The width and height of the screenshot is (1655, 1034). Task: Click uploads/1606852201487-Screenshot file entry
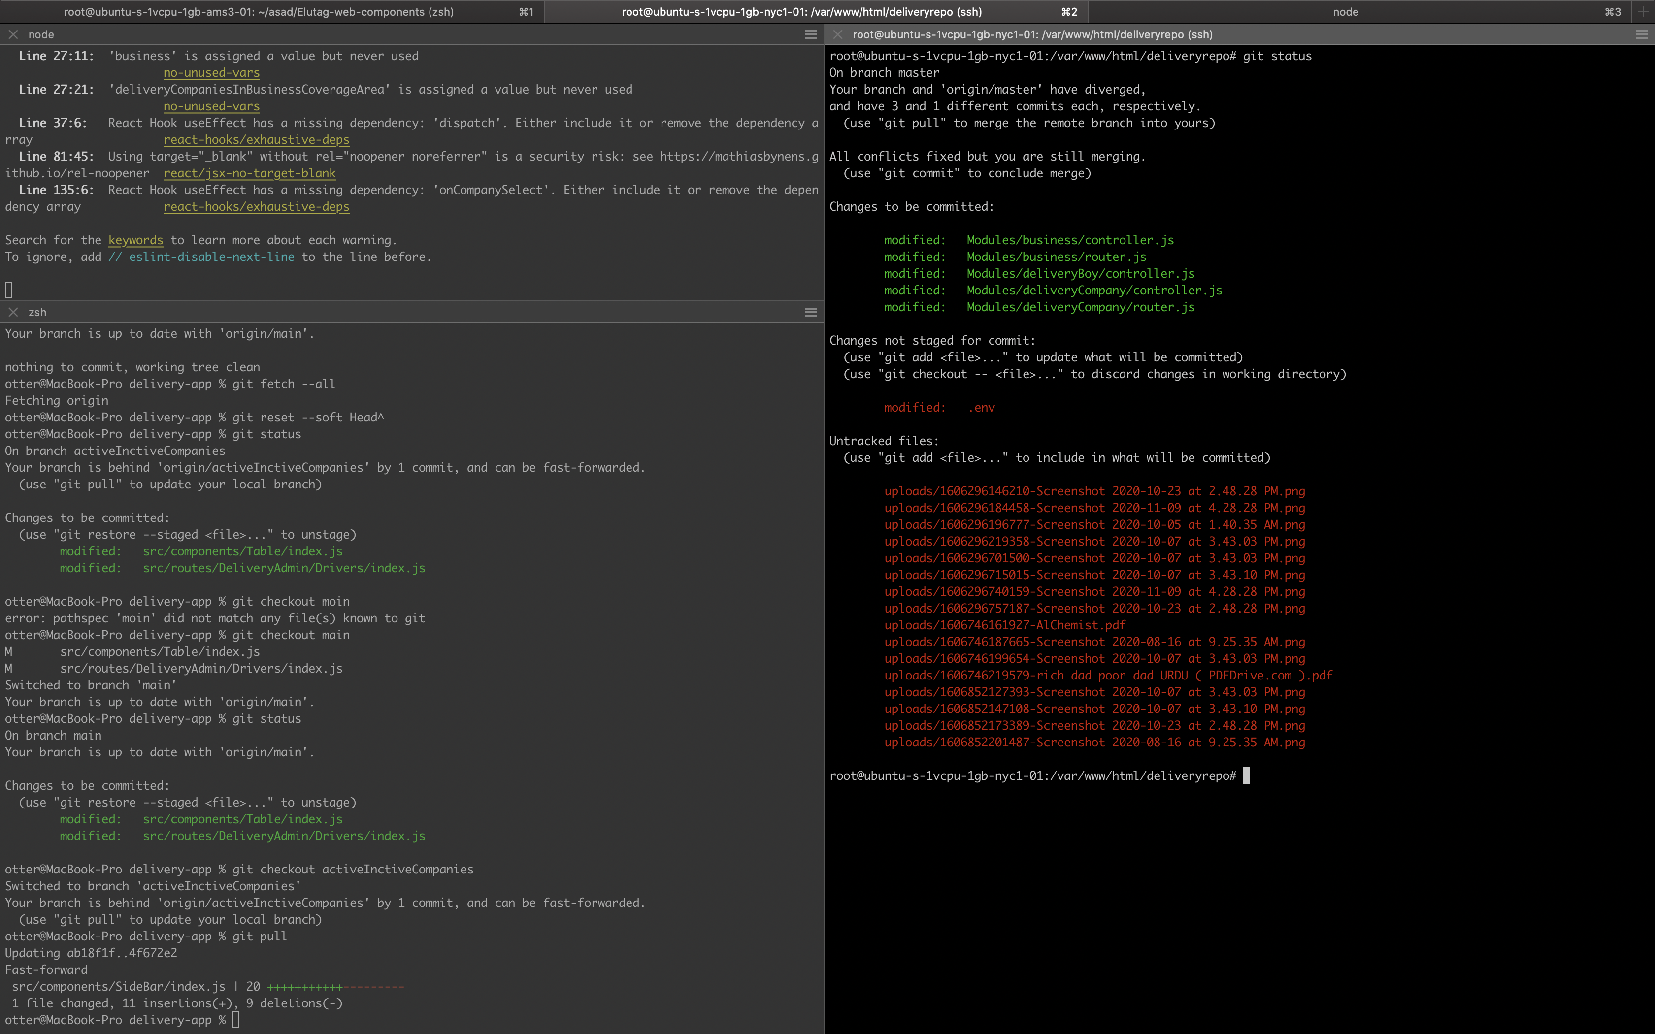tap(1094, 742)
